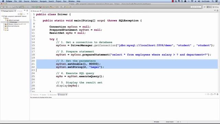Click the setString call on line 22
This screenshot has width=220, height=124.
80,67
